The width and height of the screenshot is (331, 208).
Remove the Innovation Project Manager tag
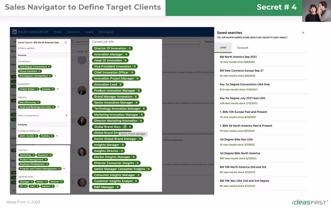(137, 78)
